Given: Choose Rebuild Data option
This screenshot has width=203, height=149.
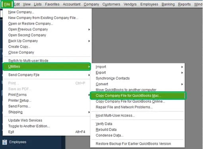Looking at the screenshot, I should coord(106,130).
